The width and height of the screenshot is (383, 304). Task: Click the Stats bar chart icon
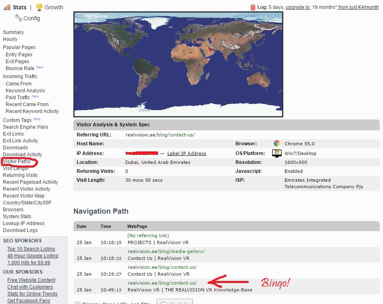click(7, 7)
